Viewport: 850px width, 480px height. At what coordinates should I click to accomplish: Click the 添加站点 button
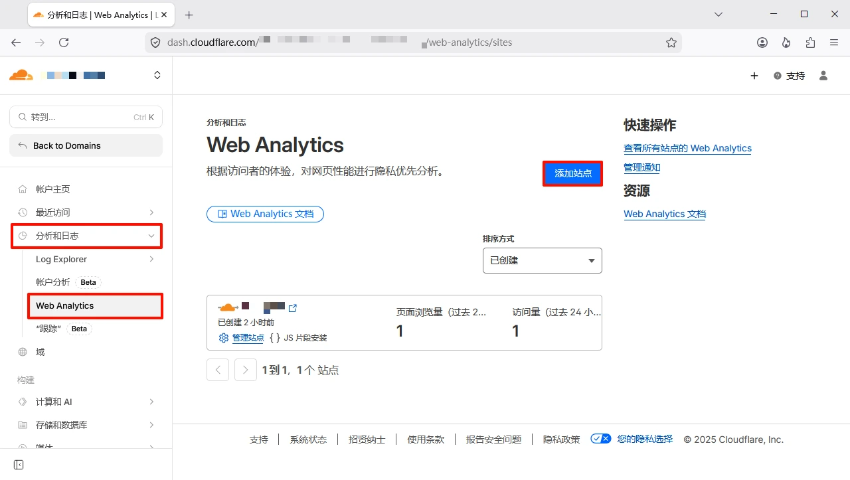click(x=572, y=173)
